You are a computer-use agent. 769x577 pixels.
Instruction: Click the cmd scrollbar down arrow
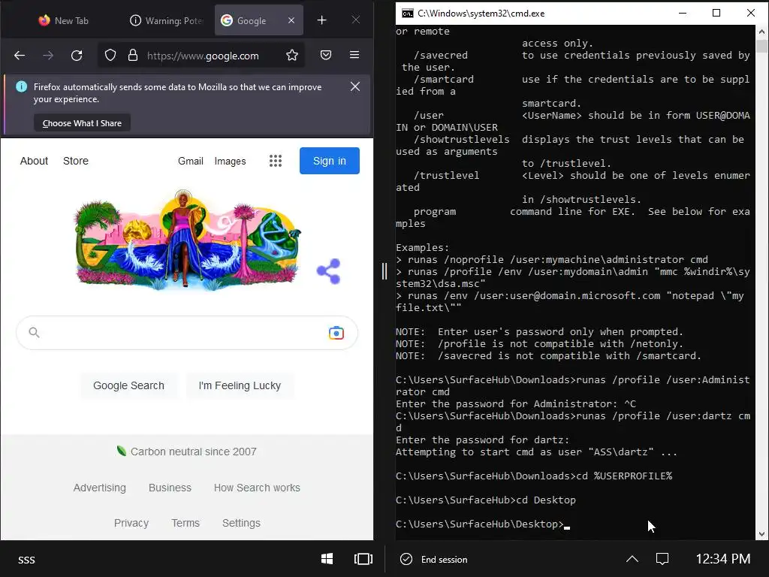[x=761, y=534]
